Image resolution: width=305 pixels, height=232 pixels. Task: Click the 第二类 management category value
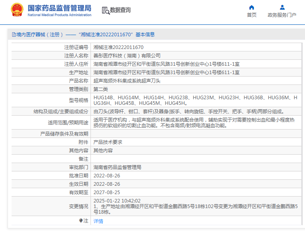point(100,89)
